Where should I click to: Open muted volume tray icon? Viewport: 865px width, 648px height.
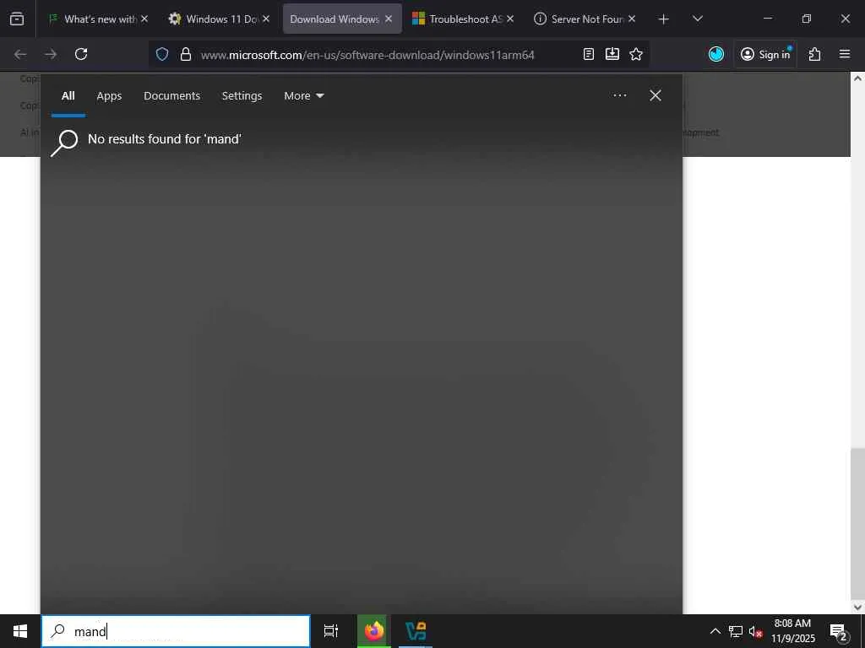click(x=755, y=631)
